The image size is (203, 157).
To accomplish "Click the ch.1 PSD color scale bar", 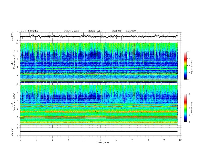I will pyautogui.click(x=185, y=66).
